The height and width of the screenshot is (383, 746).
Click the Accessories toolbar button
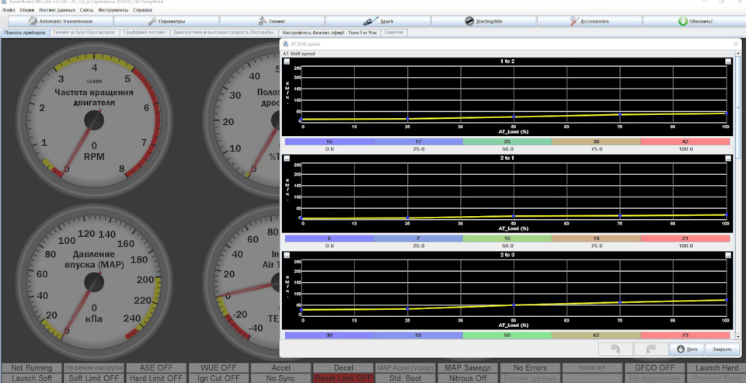pos(589,21)
